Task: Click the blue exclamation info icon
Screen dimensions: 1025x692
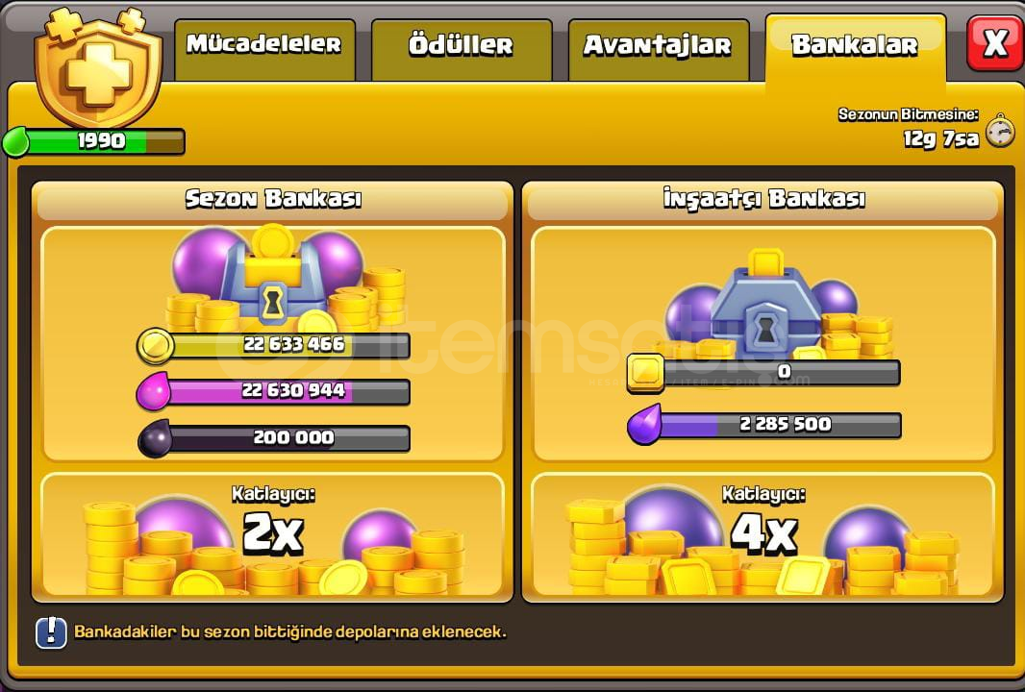Action: [51, 632]
